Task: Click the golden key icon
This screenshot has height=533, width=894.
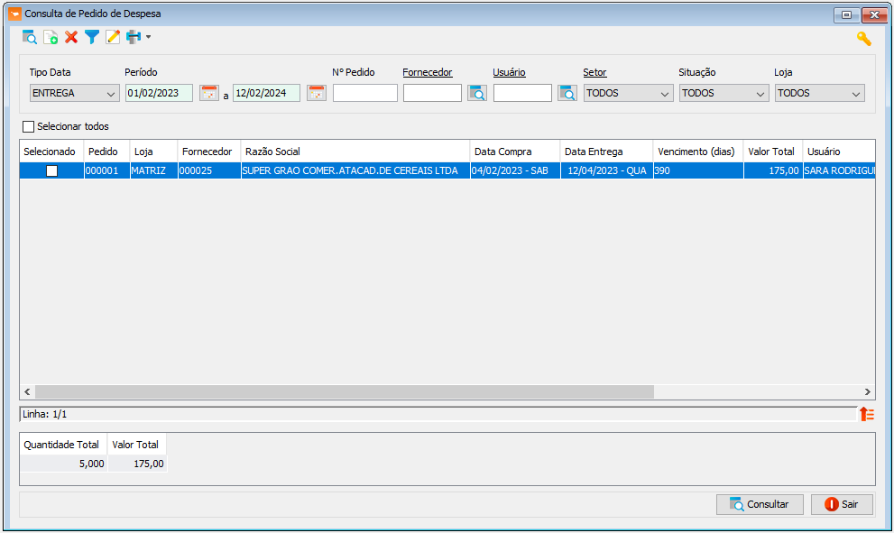Action: [864, 39]
